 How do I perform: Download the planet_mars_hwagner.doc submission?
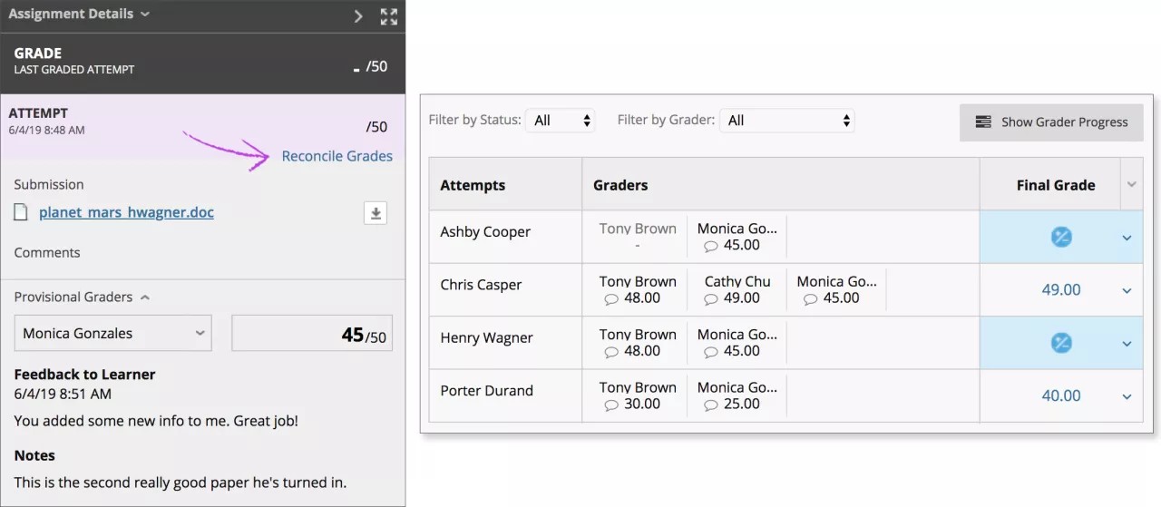tap(376, 213)
